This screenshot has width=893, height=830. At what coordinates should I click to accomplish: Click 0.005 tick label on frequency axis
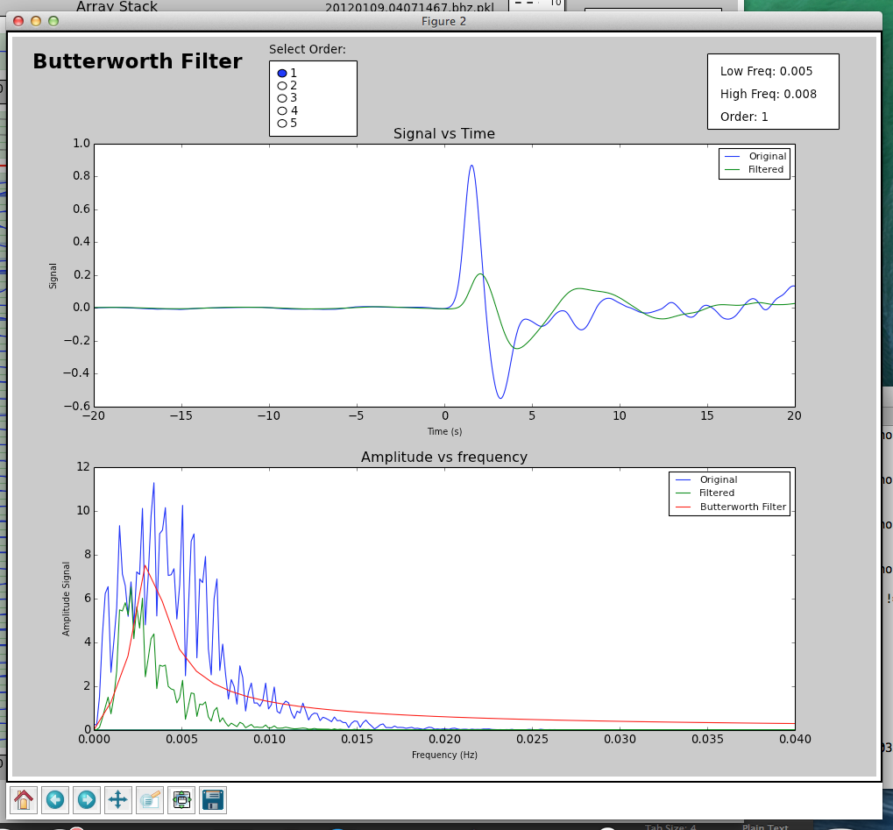tap(182, 739)
